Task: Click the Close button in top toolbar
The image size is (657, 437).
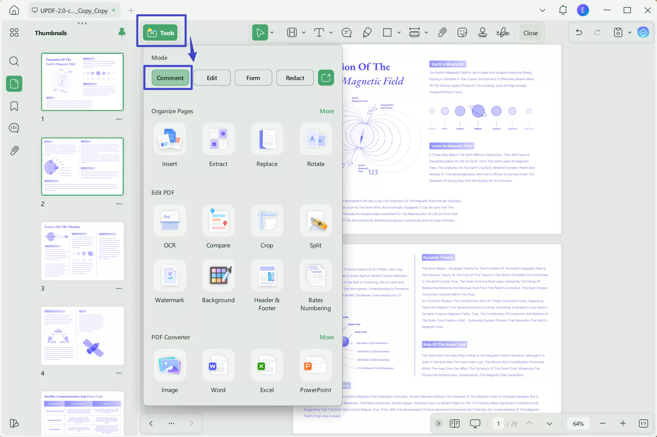Action: coord(530,33)
